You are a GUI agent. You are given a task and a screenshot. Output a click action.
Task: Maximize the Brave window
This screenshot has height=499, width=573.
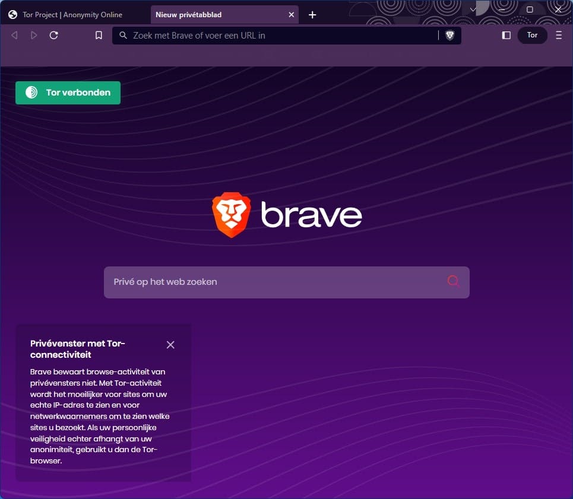tap(530, 10)
